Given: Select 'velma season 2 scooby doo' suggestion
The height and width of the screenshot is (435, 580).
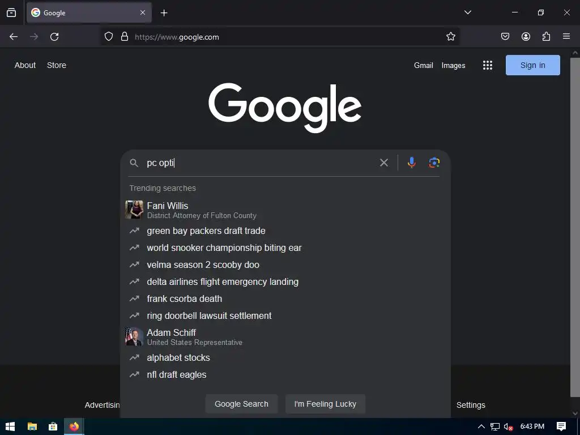Looking at the screenshot, I should point(285,265).
